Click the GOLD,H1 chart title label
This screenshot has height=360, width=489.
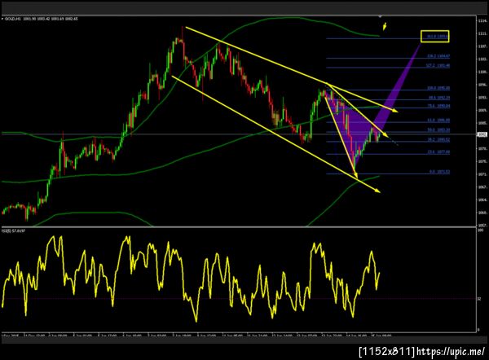[x=42, y=19]
